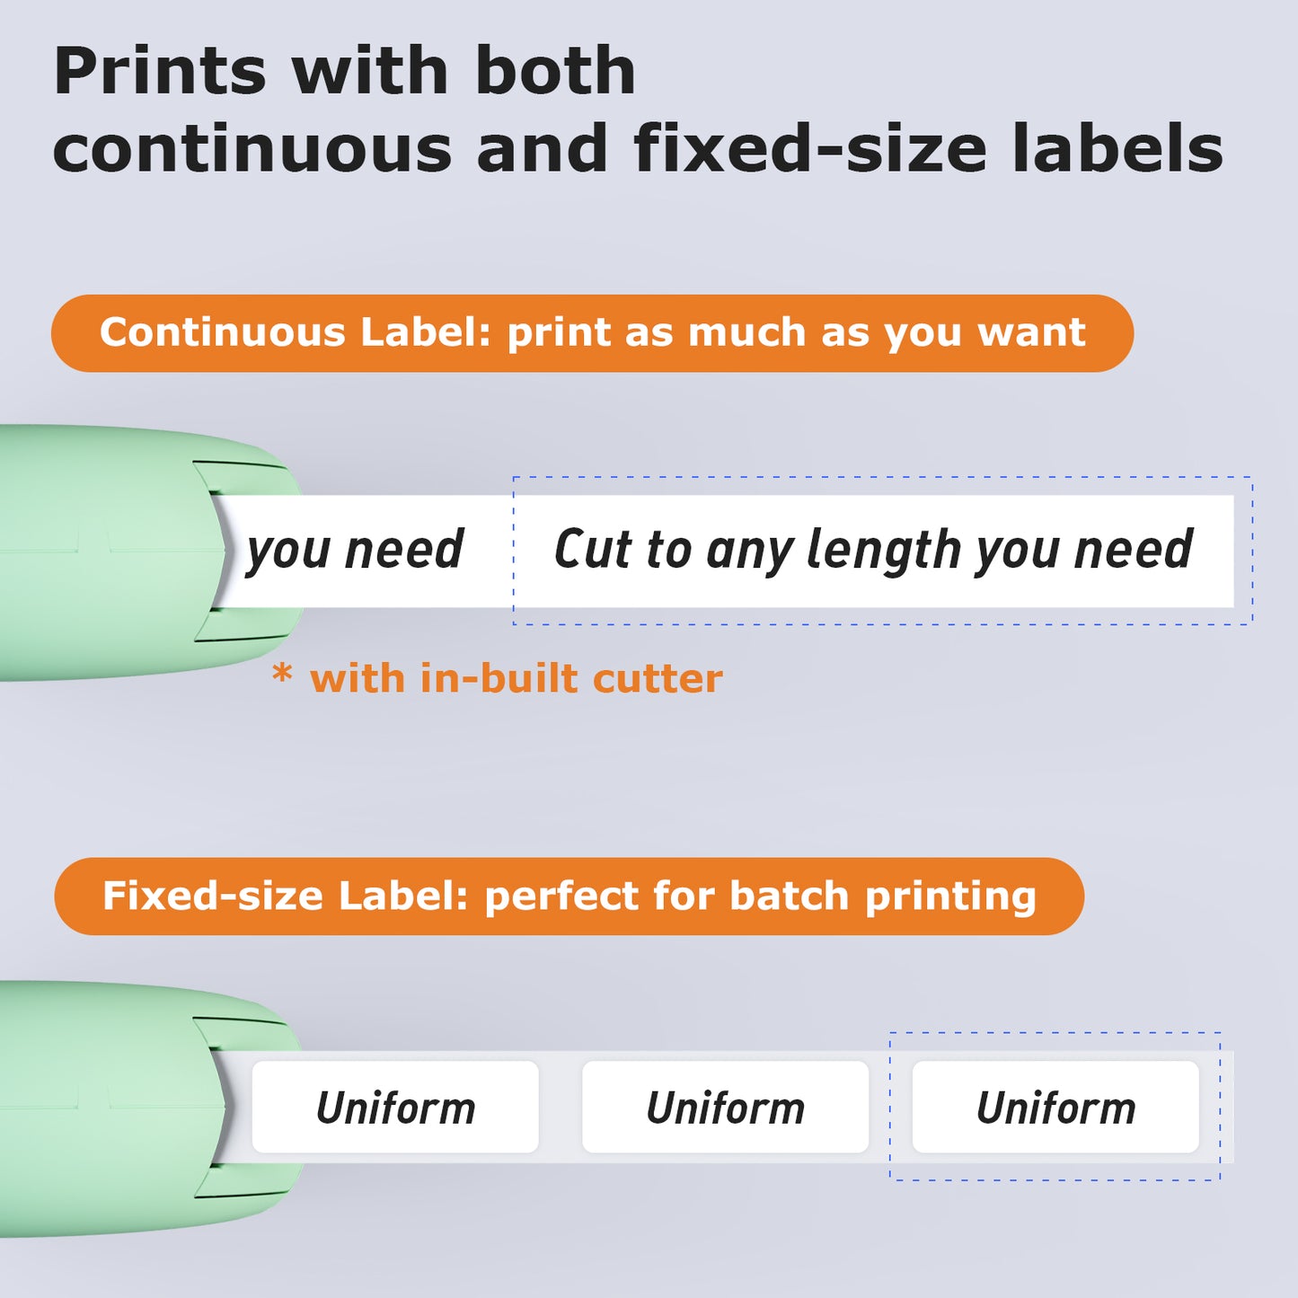This screenshot has height=1298, width=1298.
Task: Click the leftmost 'Uniform' label
Action: pos(395,1108)
